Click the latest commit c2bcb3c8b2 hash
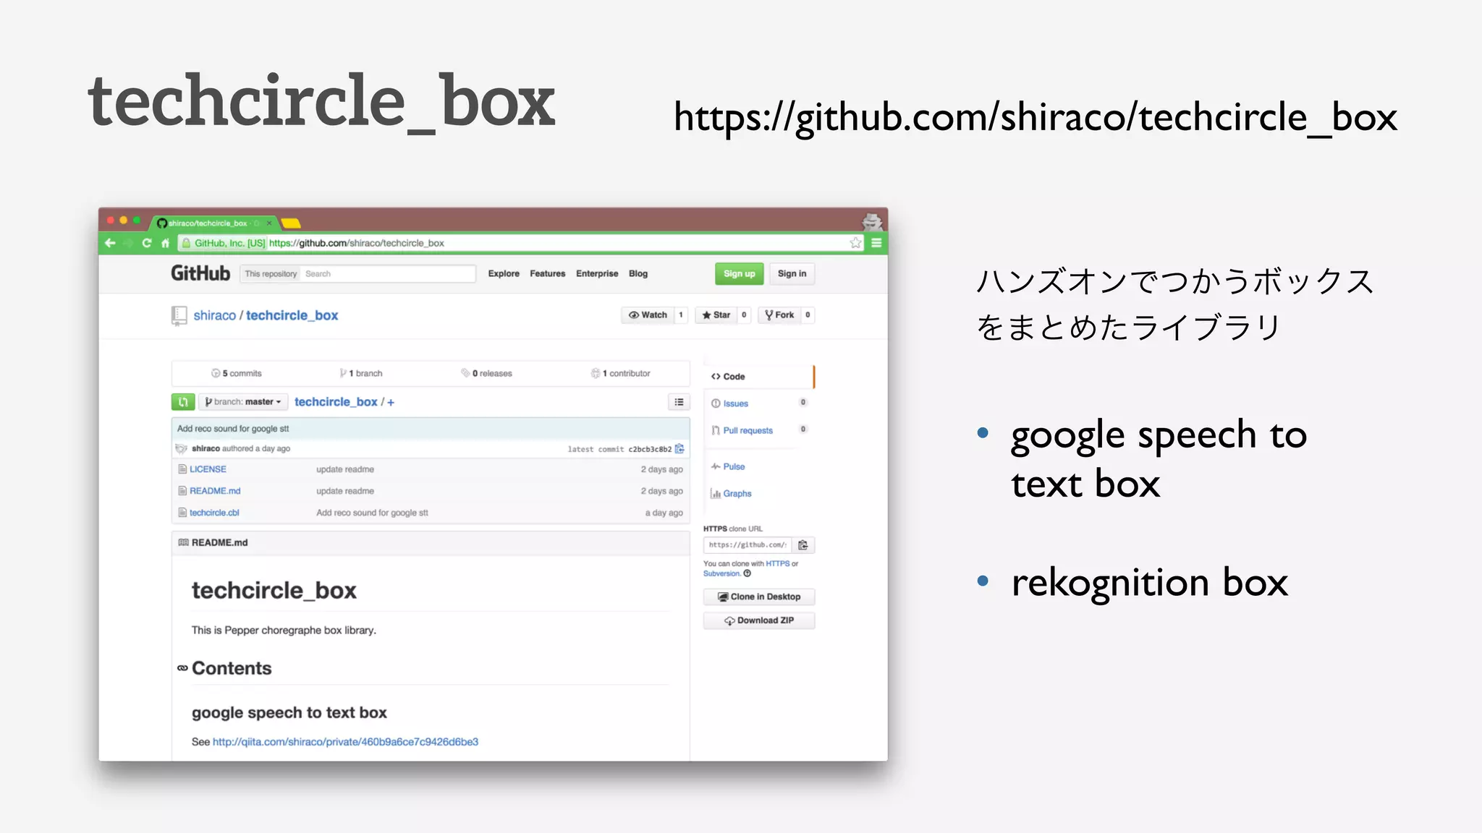1482x833 pixels. (650, 449)
